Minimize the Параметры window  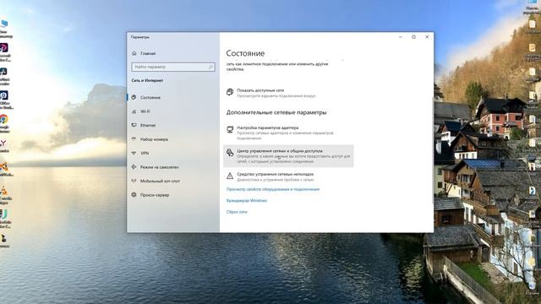click(x=400, y=37)
